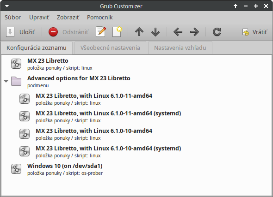Screen dimensions: 273x197
Task: Click the Advanced options folder icon
Action: pos(16,81)
